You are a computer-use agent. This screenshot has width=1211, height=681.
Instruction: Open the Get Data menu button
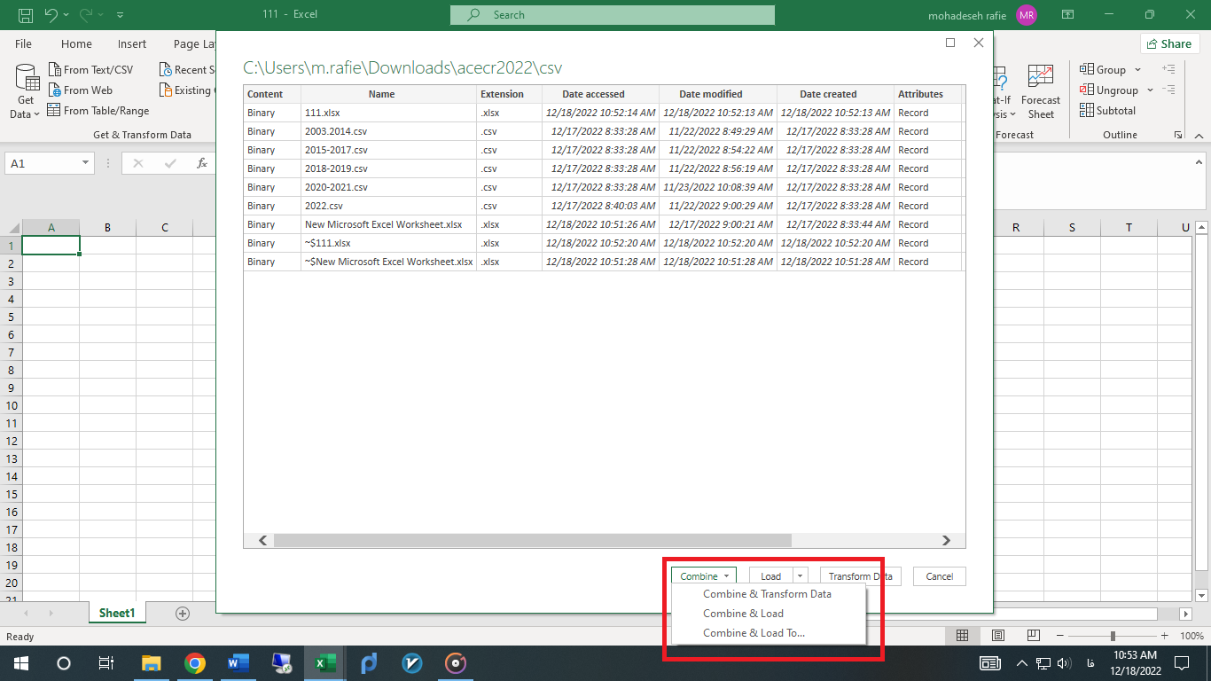pyautogui.click(x=26, y=92)
